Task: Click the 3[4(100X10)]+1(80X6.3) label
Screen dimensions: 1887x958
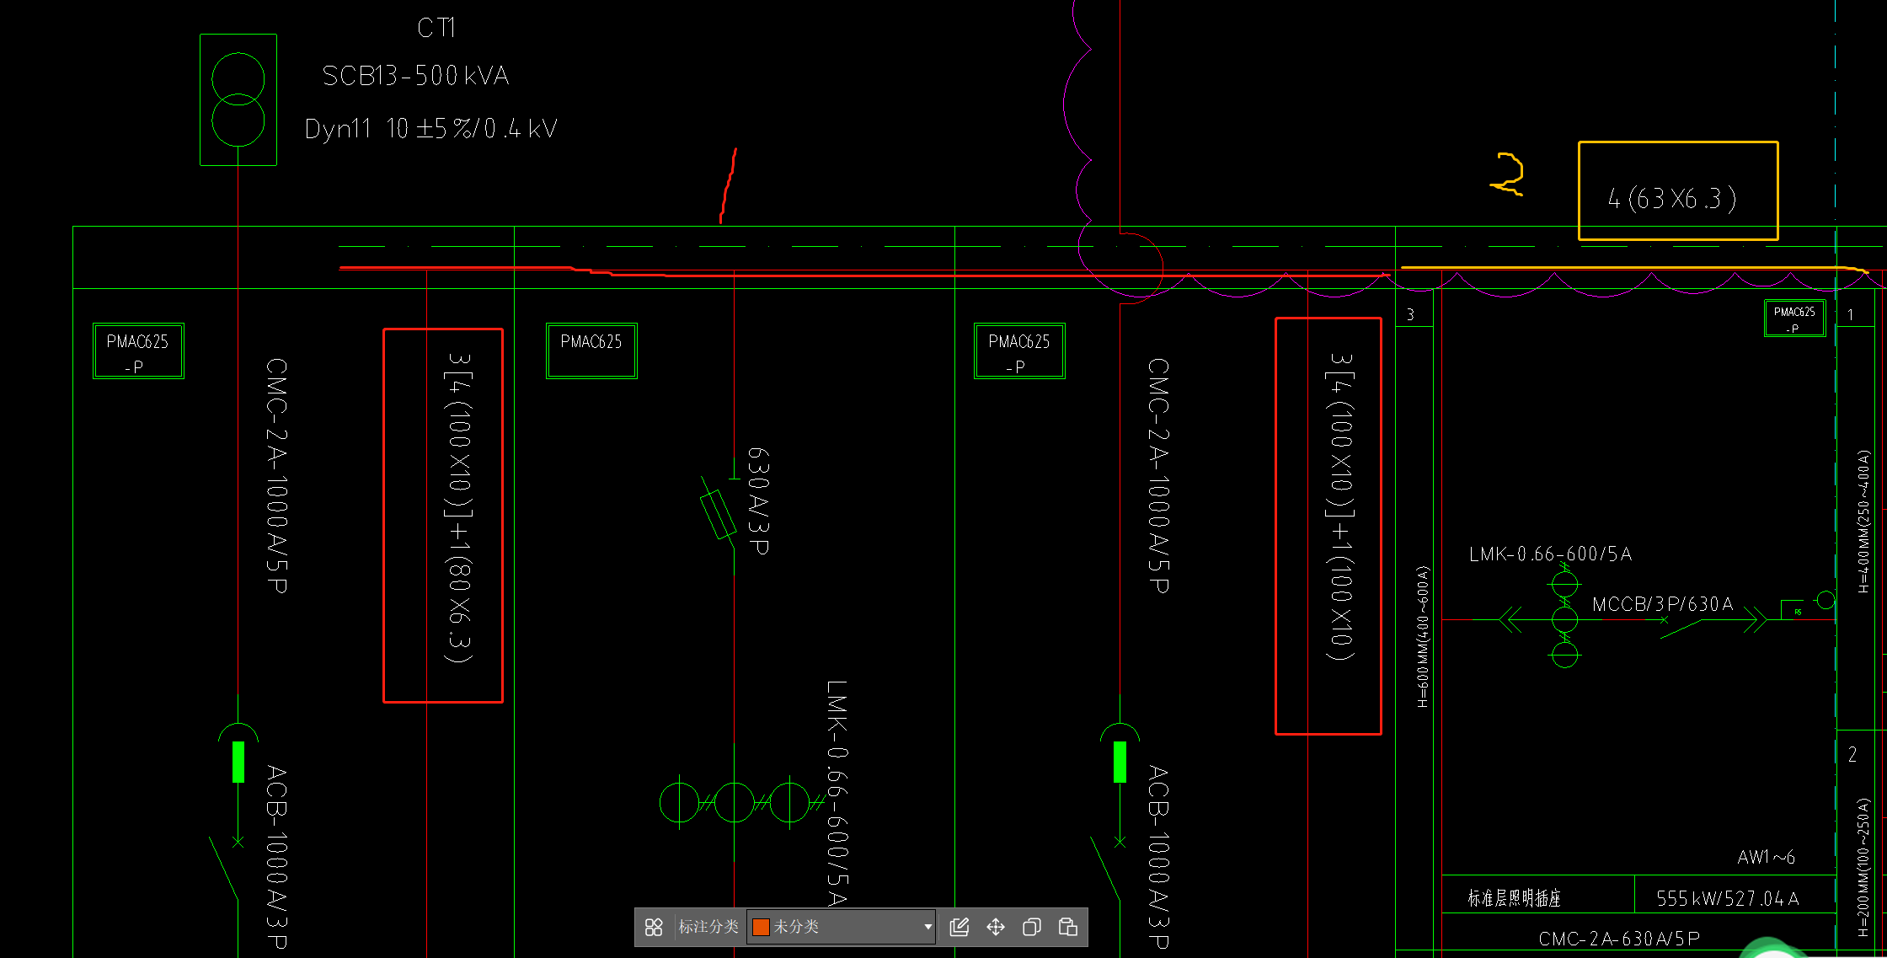Action: [459, 507]
